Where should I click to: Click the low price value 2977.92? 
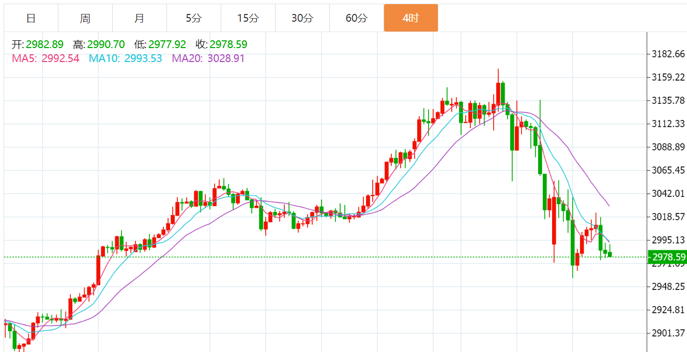[x=167, y=44]
